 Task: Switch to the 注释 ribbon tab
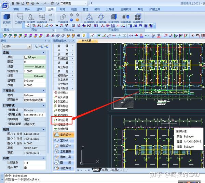pos(39,9)
